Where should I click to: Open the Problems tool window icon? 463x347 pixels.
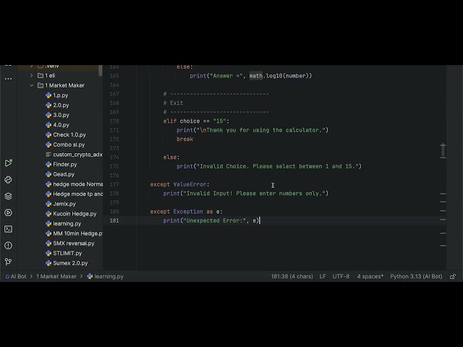click(x=8, y=245)
